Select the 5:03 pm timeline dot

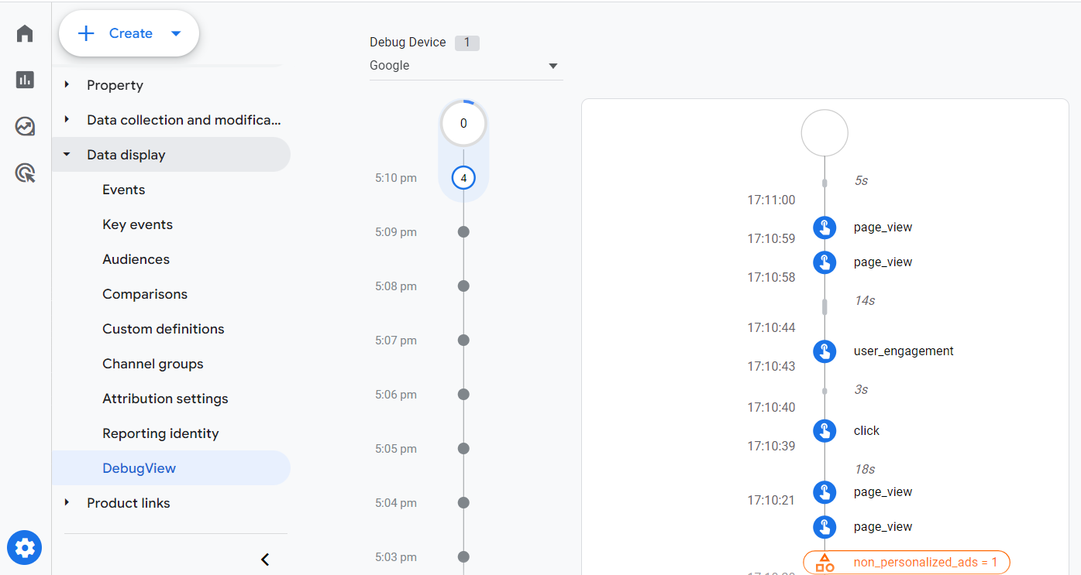463,556
